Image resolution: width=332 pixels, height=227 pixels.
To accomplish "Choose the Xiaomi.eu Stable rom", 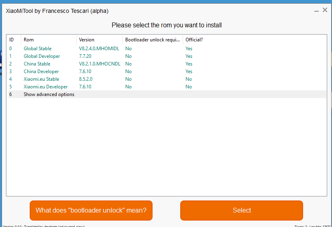I will tap(41, 79).
